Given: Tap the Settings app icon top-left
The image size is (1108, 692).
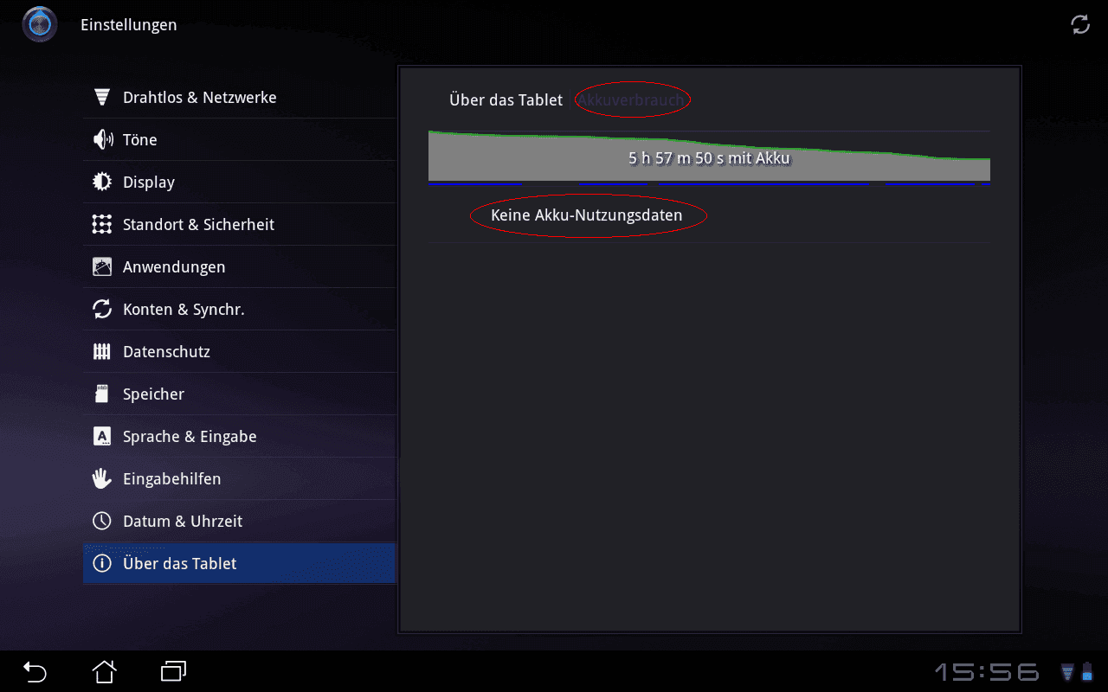Looking at the screenshot, I should [x=40, y=24].
